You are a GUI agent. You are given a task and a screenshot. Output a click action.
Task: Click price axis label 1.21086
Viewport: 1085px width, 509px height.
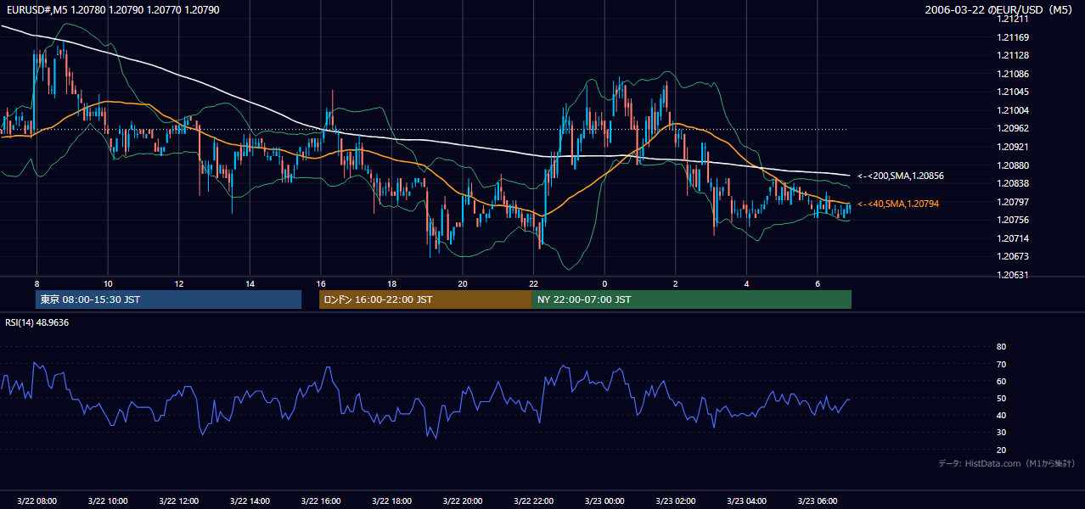coord(1011,74)
